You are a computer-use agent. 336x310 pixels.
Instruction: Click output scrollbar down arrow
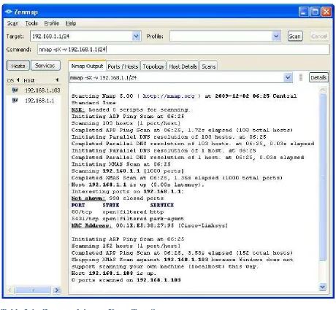(x=323, y=287)
